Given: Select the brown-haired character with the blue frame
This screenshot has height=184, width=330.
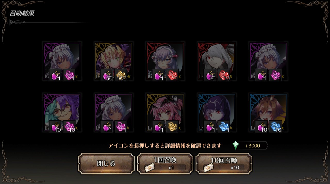Looking at the screenshot, I should [268, 113].
